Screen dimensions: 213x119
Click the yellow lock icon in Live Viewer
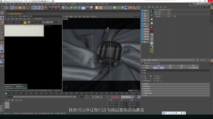pyautogui.click(x=25, y=22)
